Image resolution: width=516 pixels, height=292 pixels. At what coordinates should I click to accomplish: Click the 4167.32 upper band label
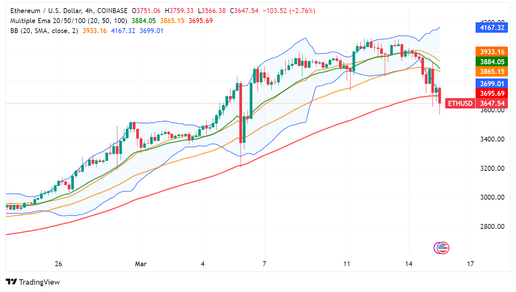tap(492, 27)
